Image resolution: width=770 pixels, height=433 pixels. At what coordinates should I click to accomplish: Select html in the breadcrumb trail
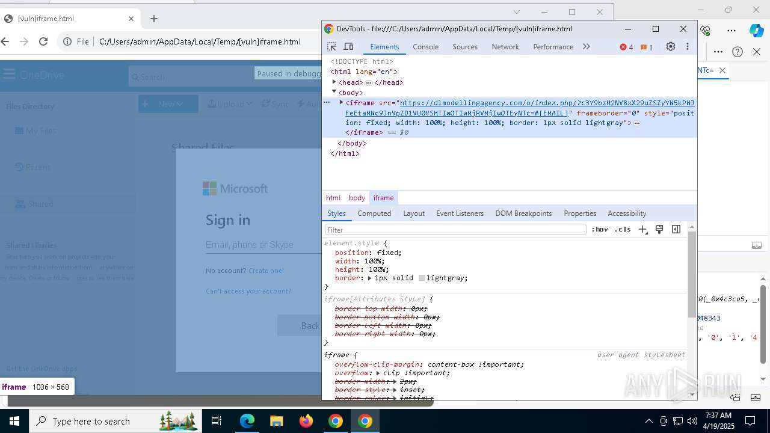(333, 198)
